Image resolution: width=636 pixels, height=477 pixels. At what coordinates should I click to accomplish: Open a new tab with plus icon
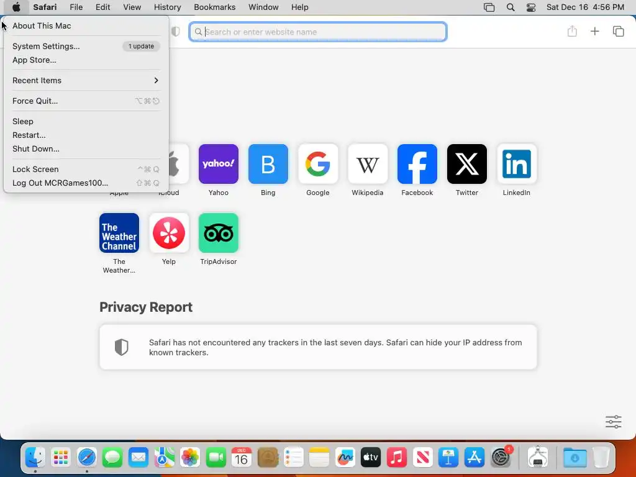594,31
